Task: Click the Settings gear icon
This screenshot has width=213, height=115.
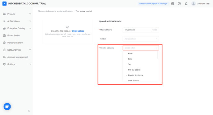Action: [x=4, y=64]
